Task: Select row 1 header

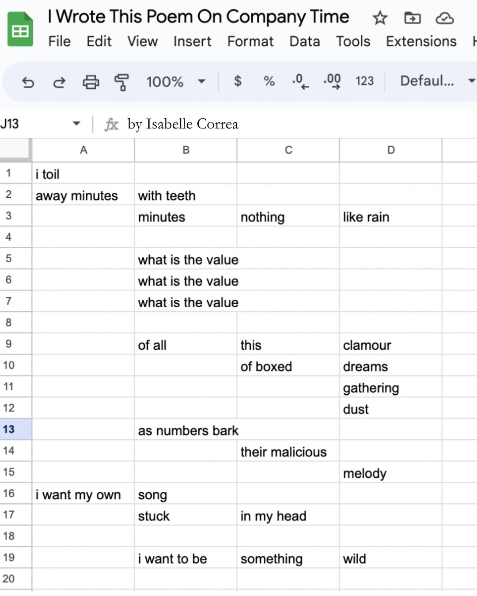Action: pyautogui.click(x=16, y=173)
